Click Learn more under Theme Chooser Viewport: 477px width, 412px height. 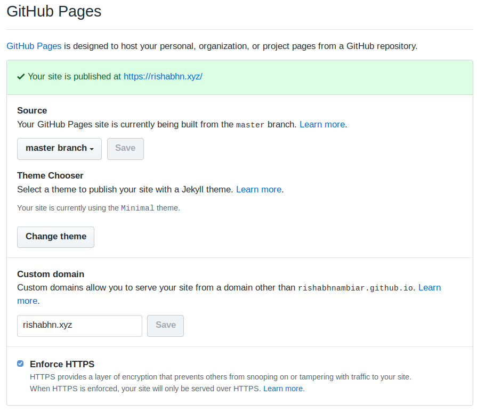258,189
